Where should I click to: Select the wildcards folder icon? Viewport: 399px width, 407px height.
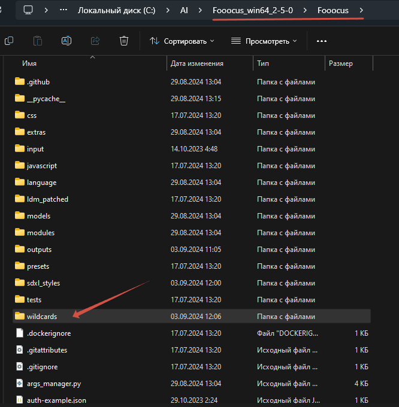tap(20, 316)
